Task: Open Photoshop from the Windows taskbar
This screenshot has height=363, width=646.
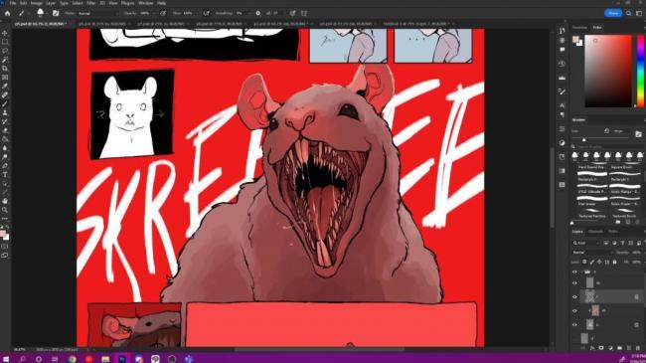Action: coord(122,359)
